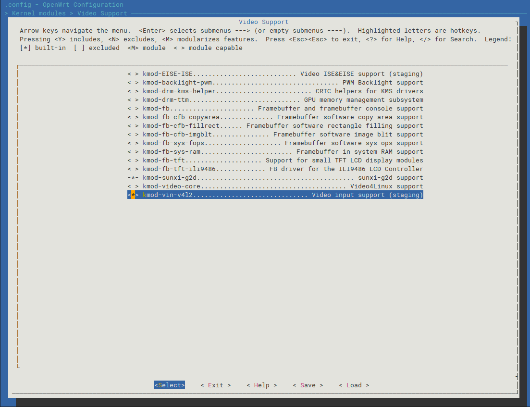The image size is (530, 407).
Task: Click the Save button
Action: 308,385
